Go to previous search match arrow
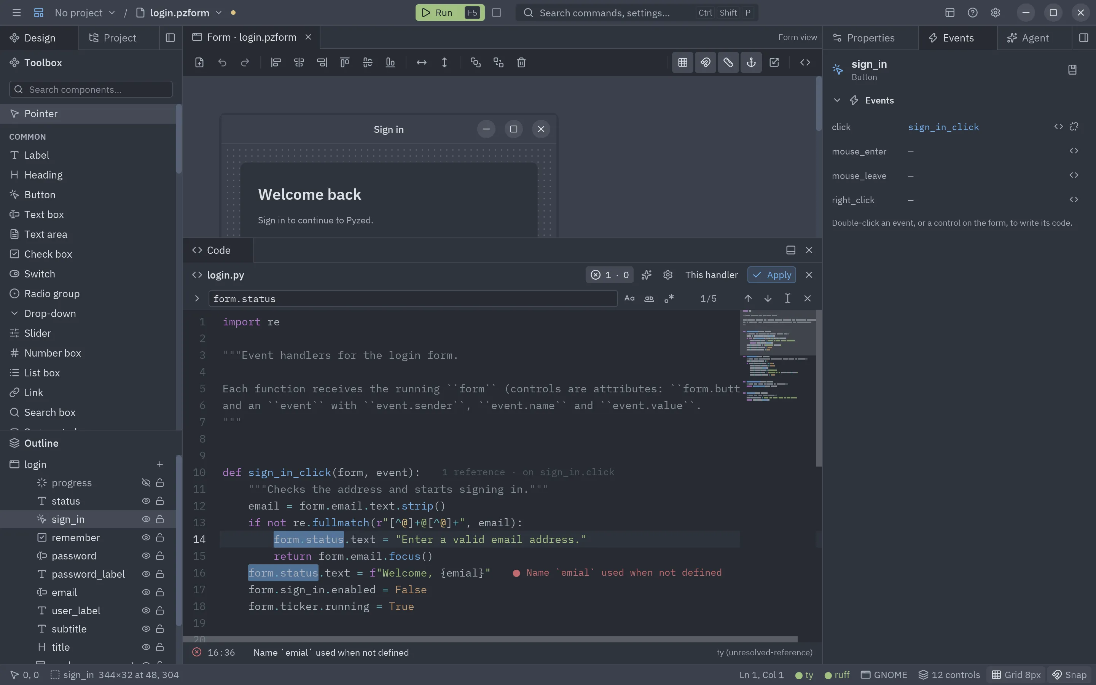This screenshot has height=685, width=1096. (x=748, y=299)
